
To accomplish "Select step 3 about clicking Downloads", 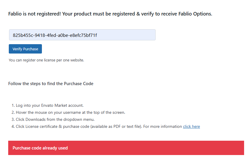I will coord(55,120).
